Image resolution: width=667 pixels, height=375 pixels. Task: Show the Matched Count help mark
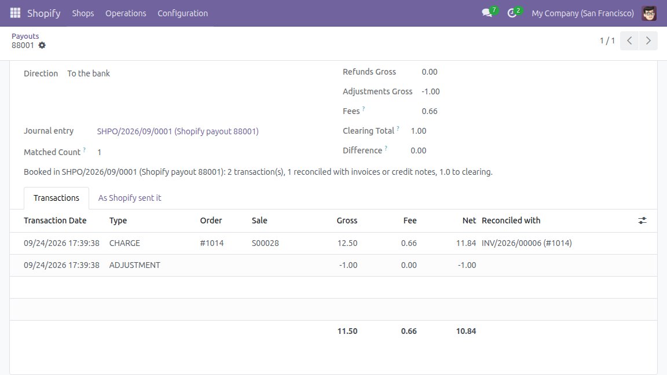pos(84,150)
